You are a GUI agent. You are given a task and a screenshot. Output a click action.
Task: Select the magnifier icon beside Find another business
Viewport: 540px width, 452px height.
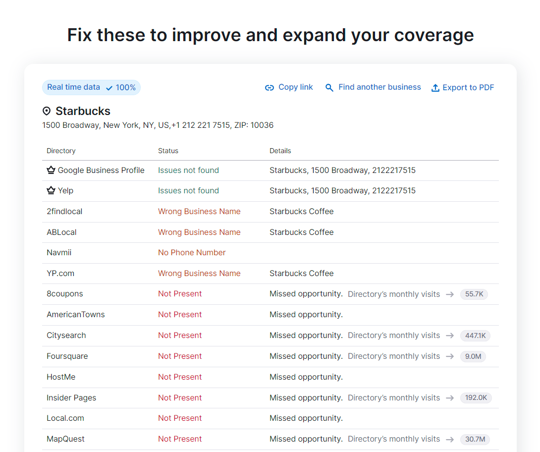pyautogui.click(x=329, y=87)
